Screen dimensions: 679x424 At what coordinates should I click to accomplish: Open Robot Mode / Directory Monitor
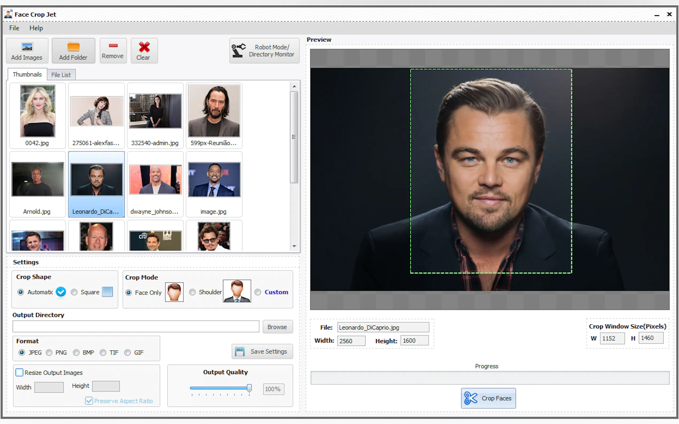tap(264, 51)
